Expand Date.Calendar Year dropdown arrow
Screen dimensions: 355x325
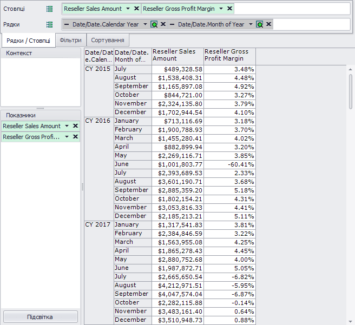146,24
